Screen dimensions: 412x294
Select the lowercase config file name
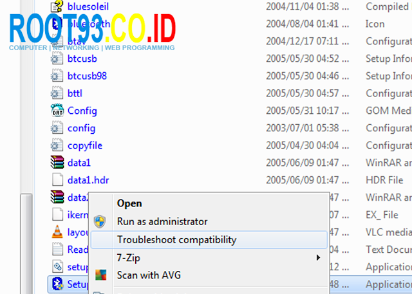tap(82, 129)
